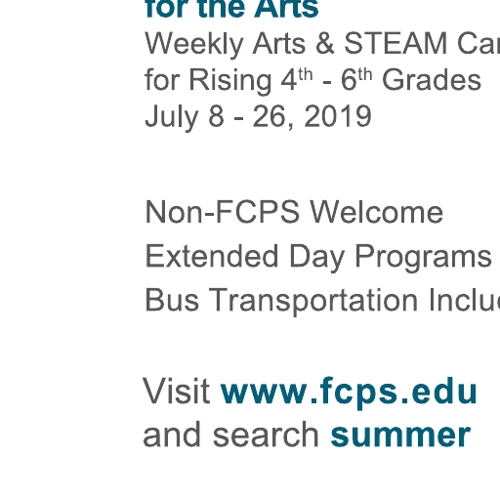Click the word 'Visit'
500x500 pixels.
177,391
